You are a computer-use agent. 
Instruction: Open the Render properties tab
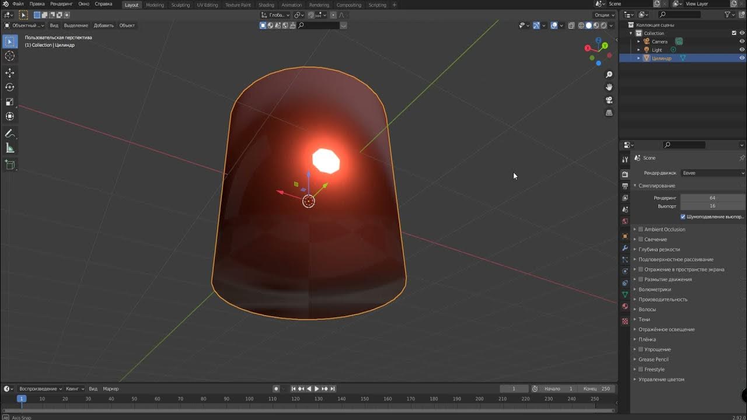tap(625, 174)
